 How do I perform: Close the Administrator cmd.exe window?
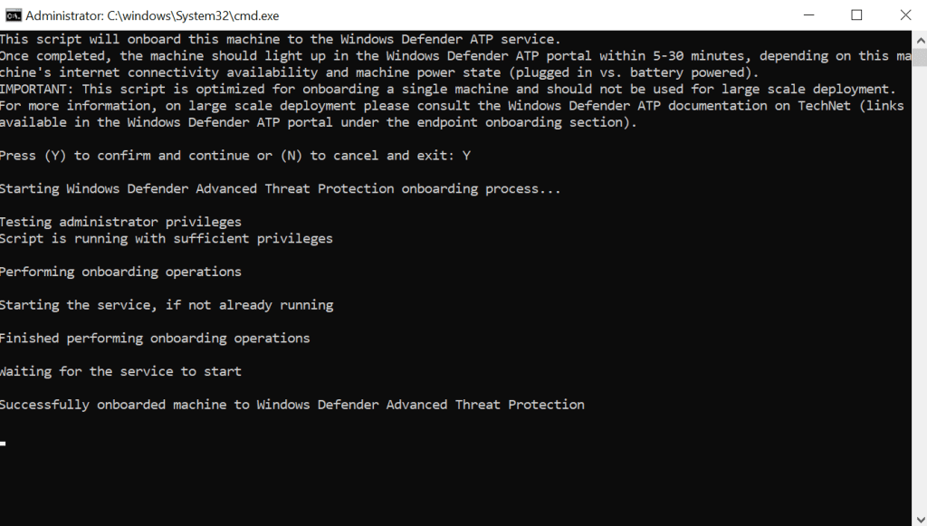[x=905, y=15]
